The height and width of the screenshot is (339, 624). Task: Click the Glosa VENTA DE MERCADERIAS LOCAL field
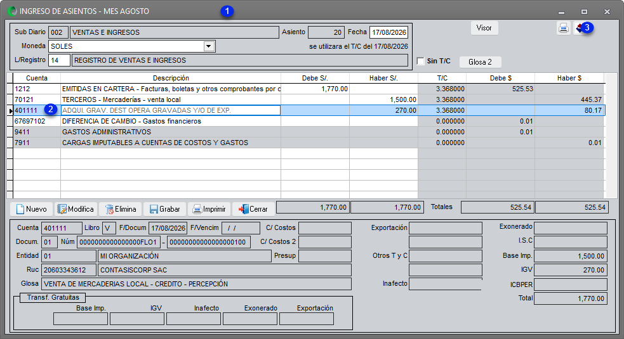(196, 284)
